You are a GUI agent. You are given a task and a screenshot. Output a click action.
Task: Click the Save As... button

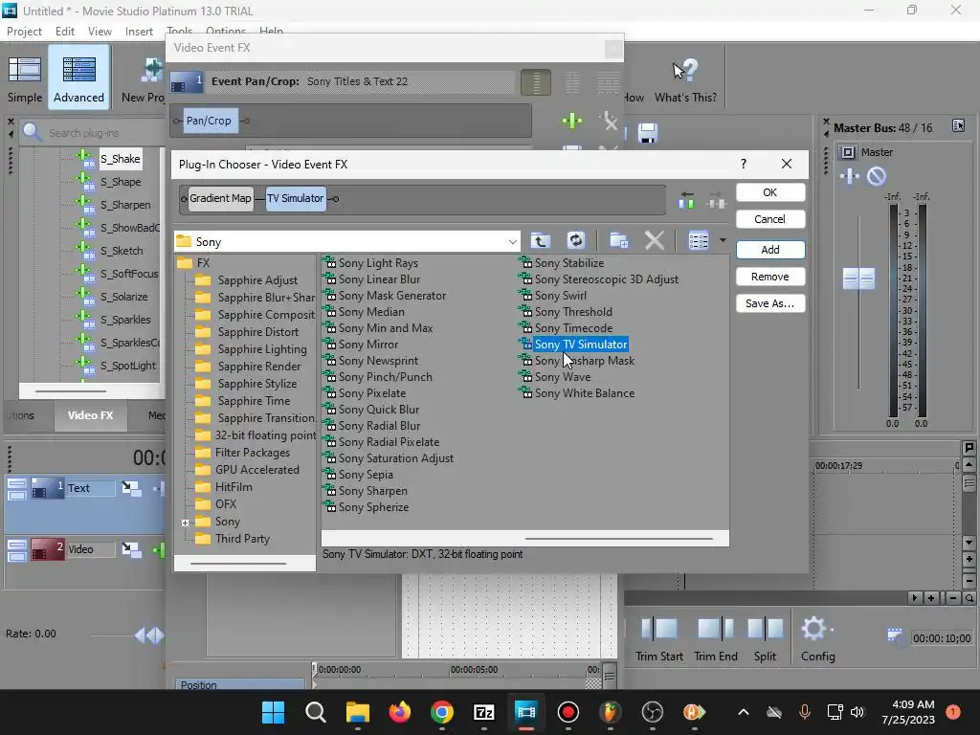coord(770,303)
